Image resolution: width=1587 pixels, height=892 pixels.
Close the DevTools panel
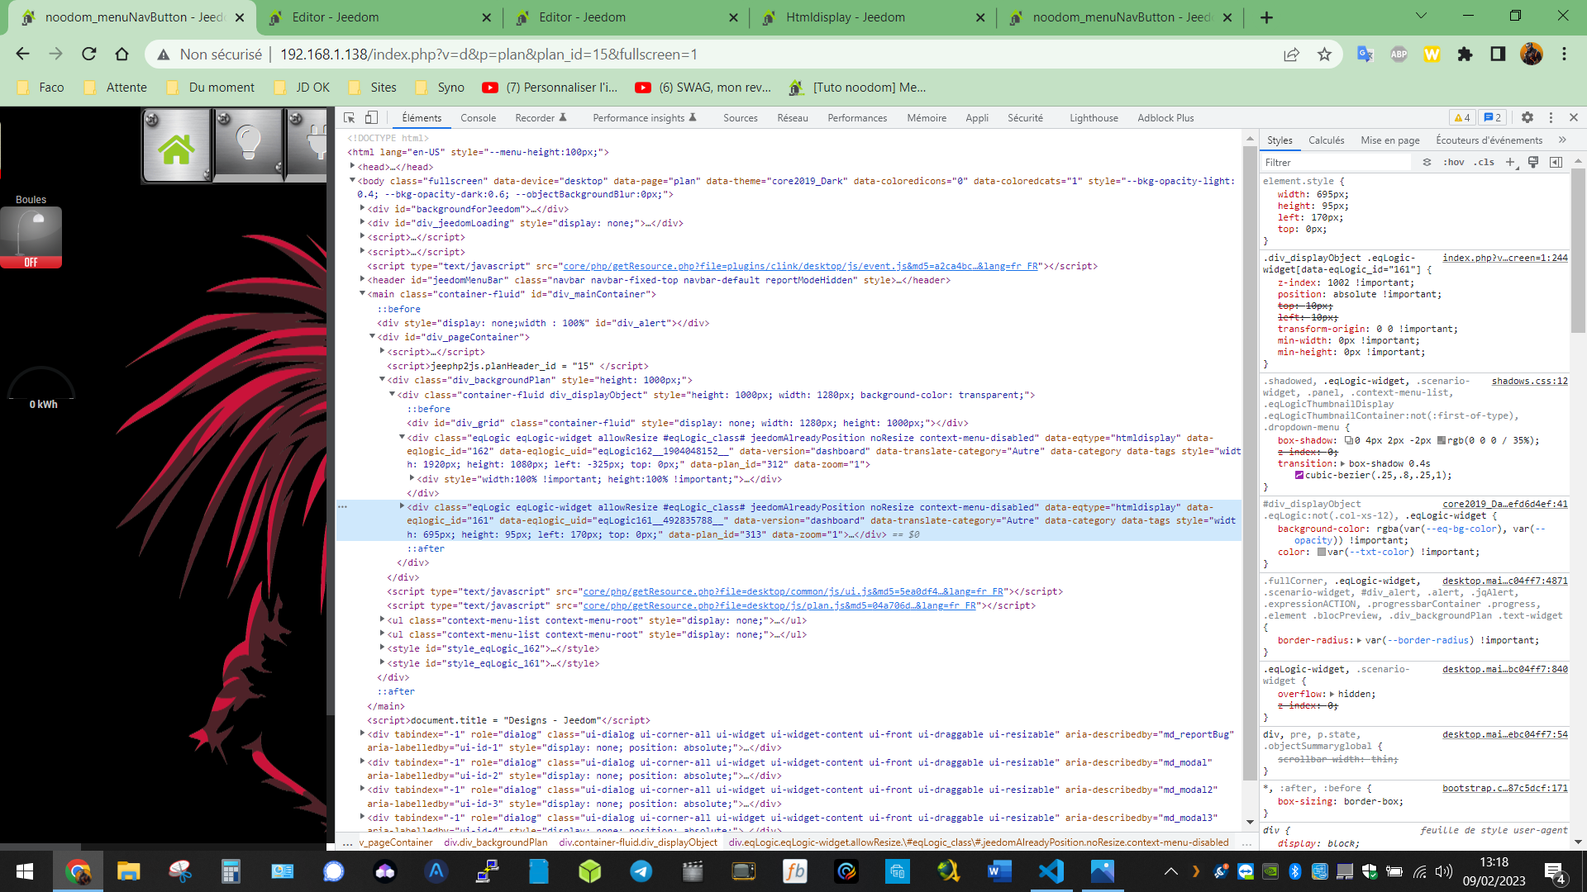coord(1573,117)
